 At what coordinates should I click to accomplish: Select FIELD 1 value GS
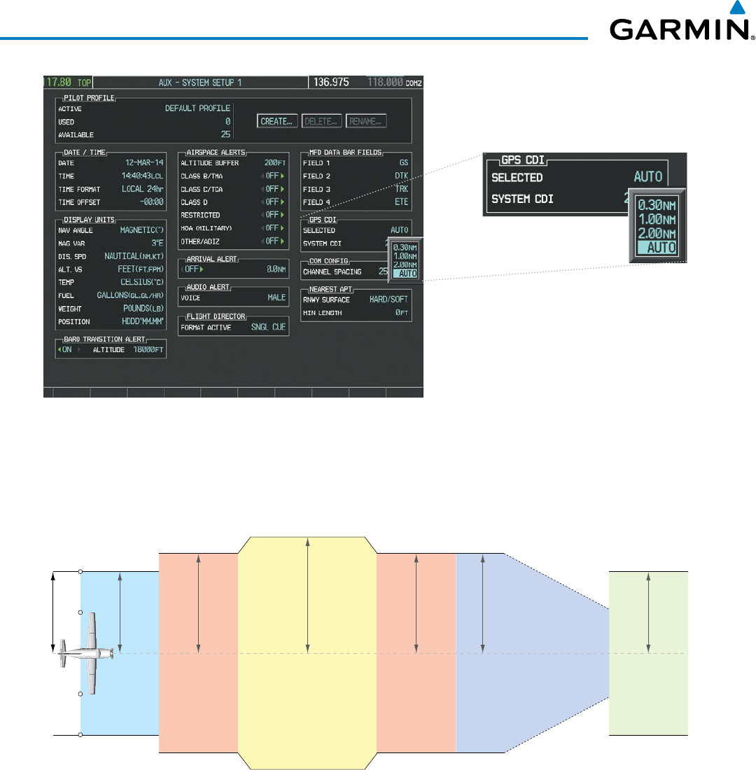[404, 162]
